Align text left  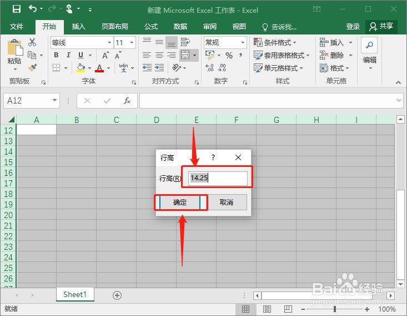pyautogui.click(x=147, y=55)
